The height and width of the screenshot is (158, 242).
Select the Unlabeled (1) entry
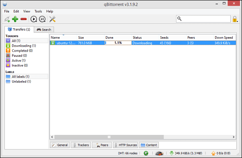point(27,81)
